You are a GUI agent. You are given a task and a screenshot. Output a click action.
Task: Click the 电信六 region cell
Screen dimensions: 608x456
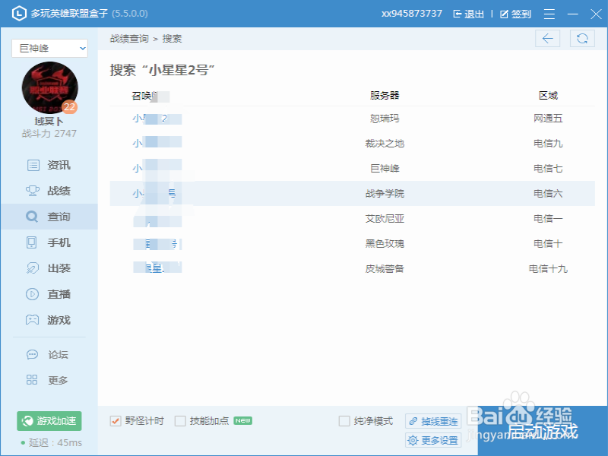548,193
